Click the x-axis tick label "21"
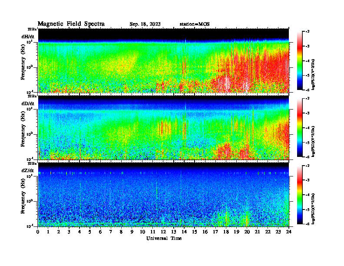Viewport: 344px width, 266px height. coord(257,232)
